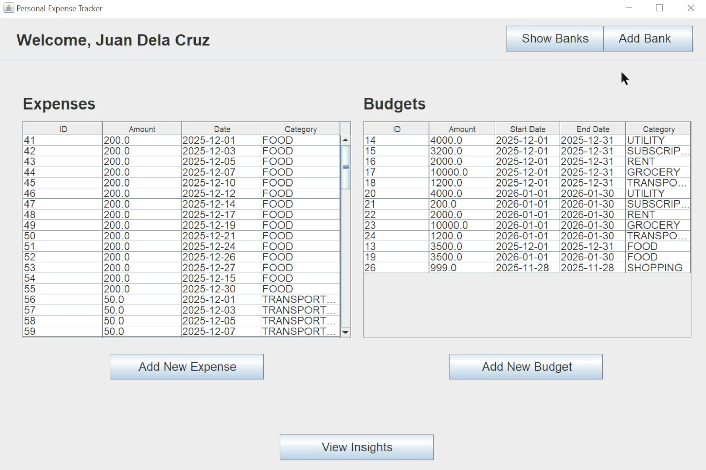Open View Insights
The image size is (706, 470).
coord(356,447)
